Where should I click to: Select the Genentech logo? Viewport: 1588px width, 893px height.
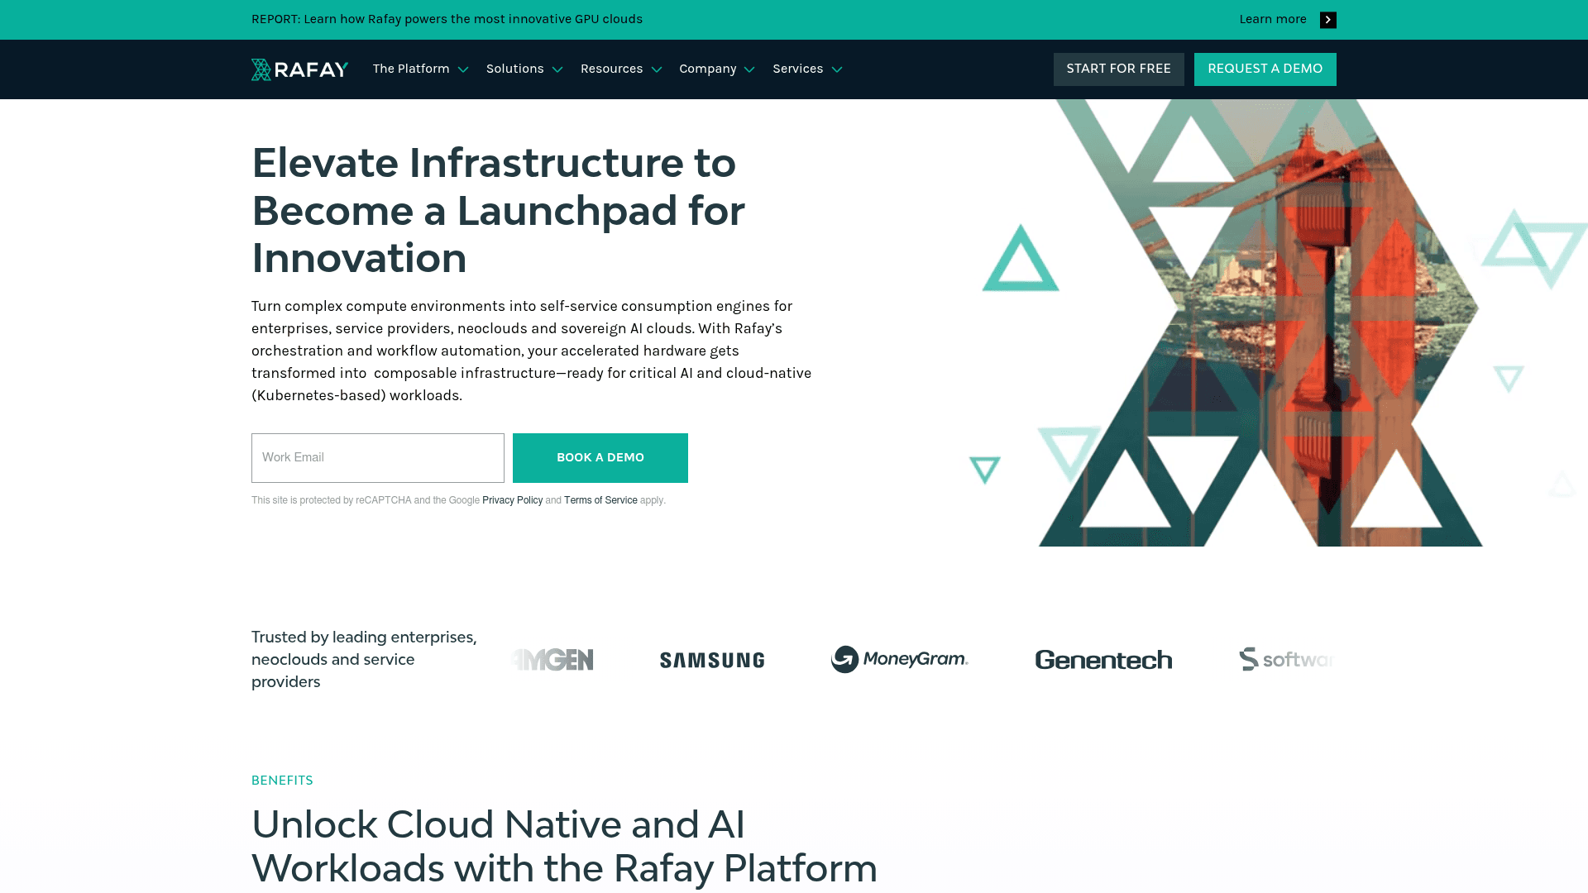[x=1103, y=660]
